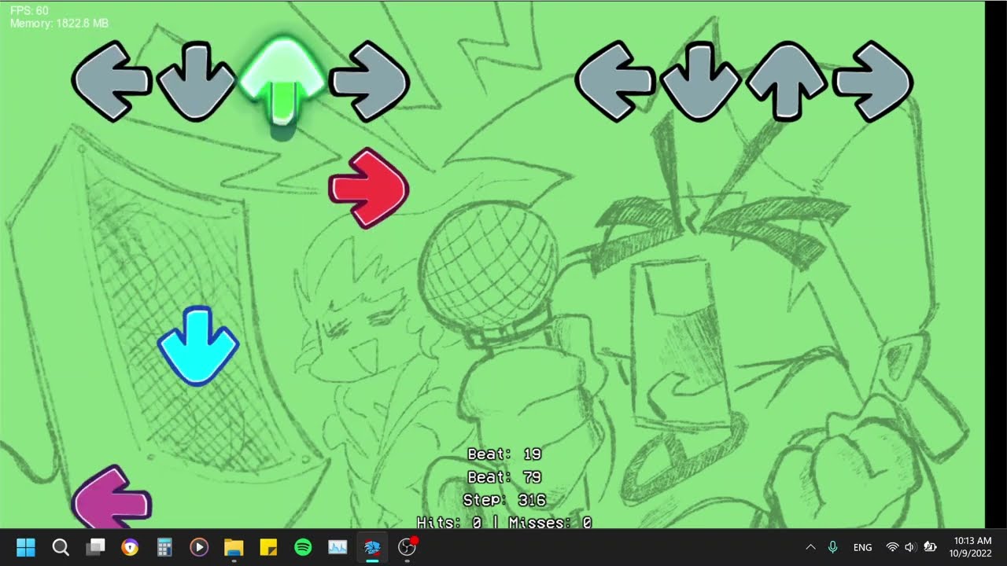1007x566 pixels.
Task: Click the gray right arrow in left strumline
Action: pyautogui.click(x=368, y=82)
